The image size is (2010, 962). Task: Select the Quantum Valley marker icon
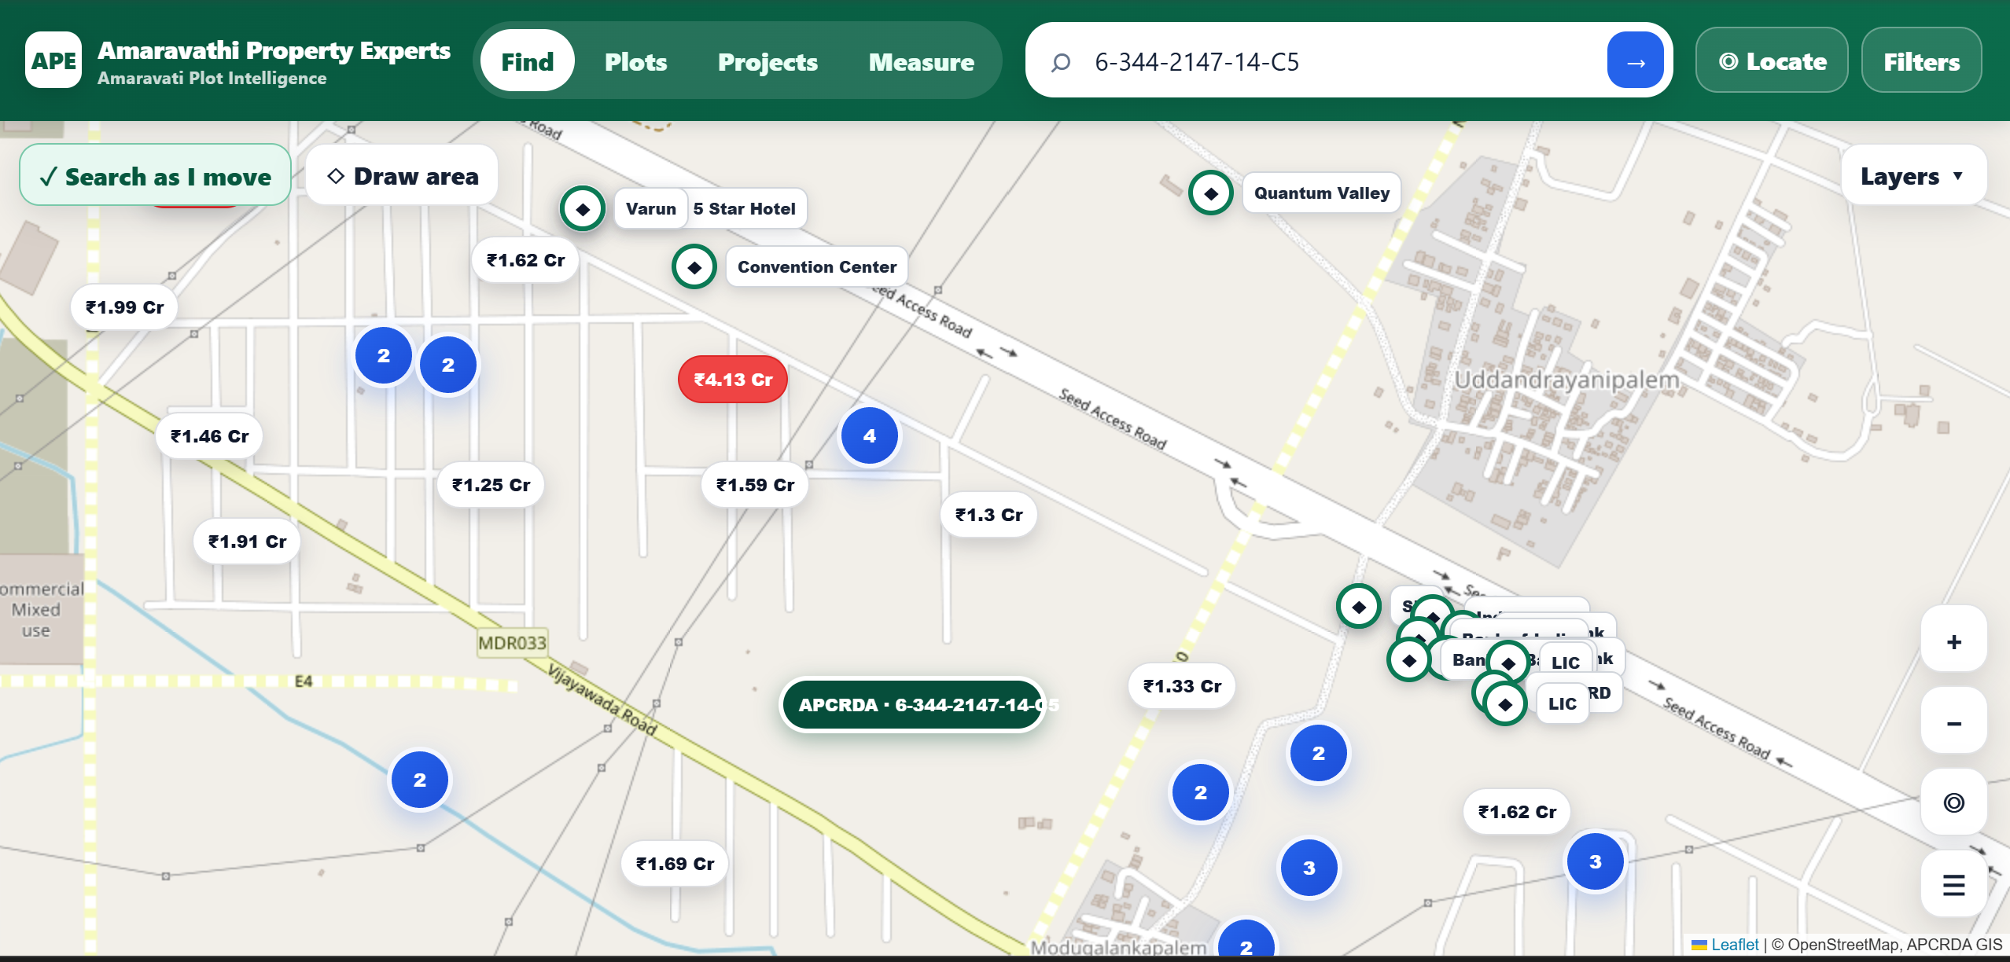[x=1211, y=193]
